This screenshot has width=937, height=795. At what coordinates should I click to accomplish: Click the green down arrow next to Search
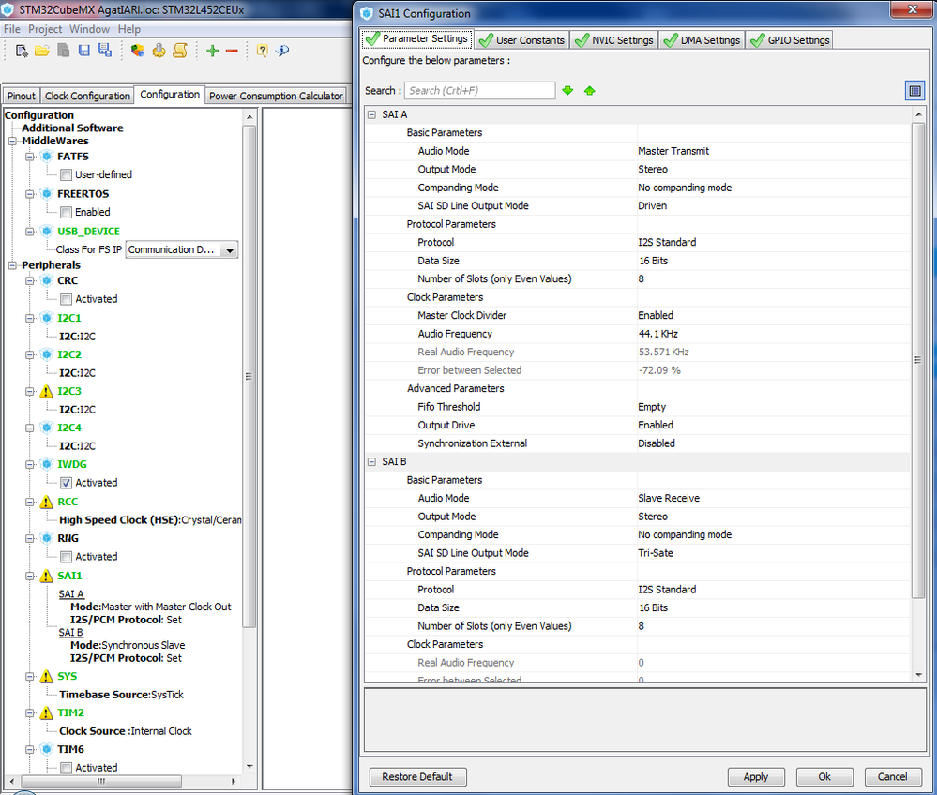567,90
